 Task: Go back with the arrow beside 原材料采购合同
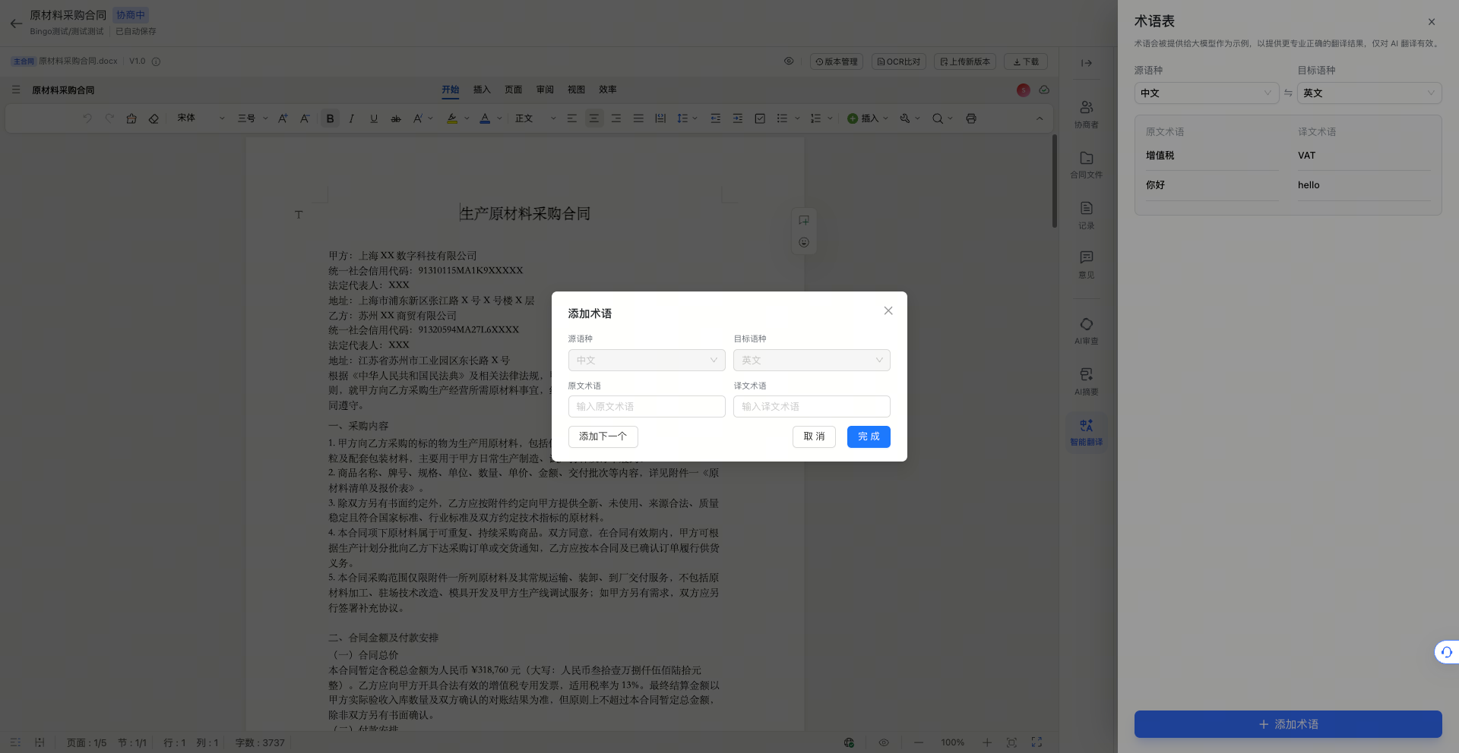(16, 24)
